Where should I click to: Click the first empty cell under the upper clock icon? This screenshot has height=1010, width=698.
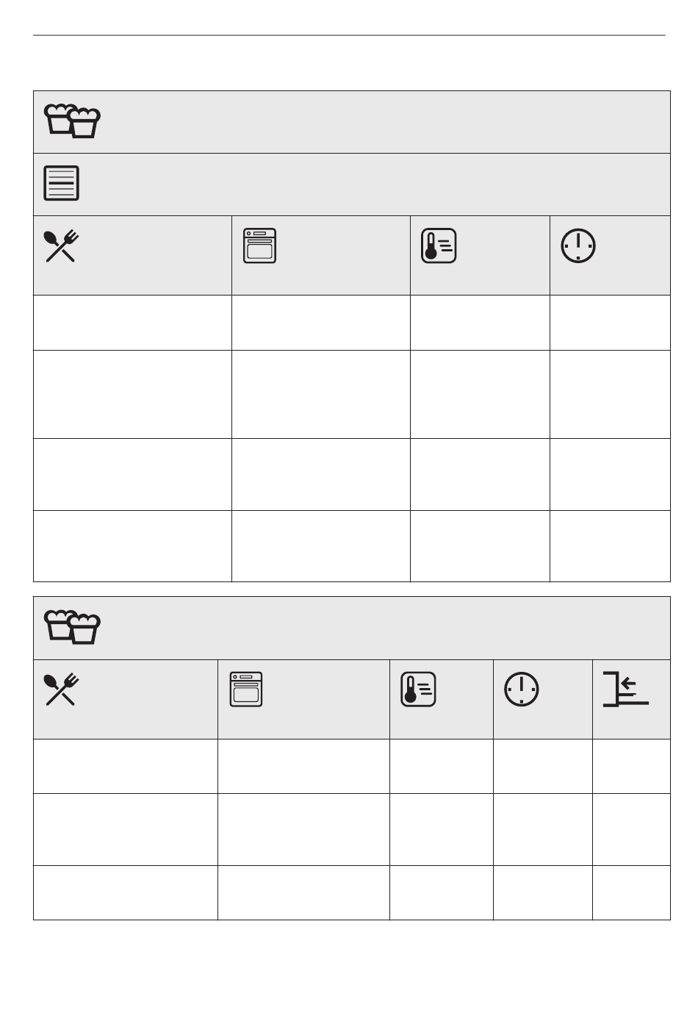click(x=610, y=323)
